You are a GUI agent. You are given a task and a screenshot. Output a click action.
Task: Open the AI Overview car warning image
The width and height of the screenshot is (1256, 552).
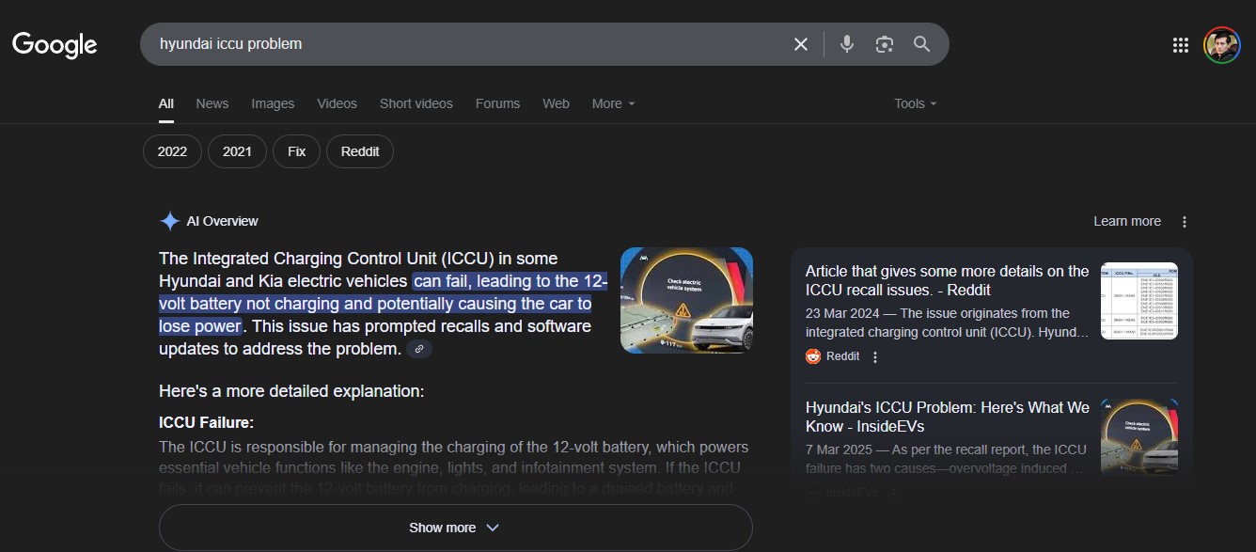(686, 300)
